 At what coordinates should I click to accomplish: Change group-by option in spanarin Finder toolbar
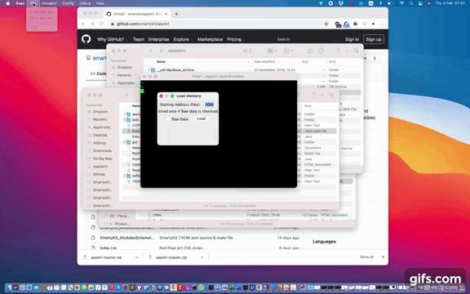[x=272, y=51]
